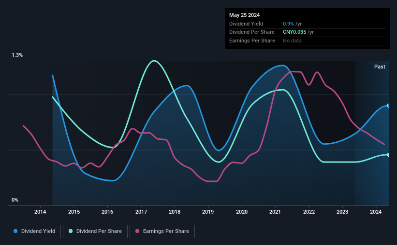Click the 1.3% y-axis label
The height and width of the screenshot is (245, 397).
point(17,55)
